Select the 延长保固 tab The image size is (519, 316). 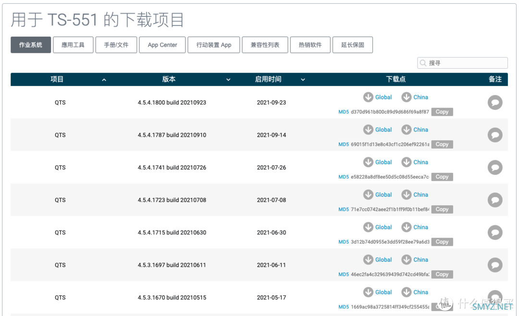click(x=353, y=45)
